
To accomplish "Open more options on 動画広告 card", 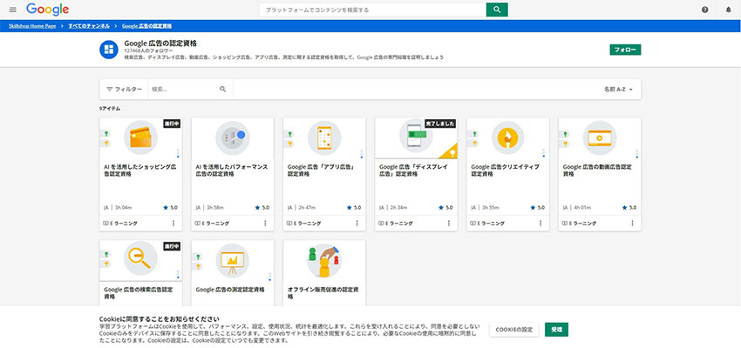I will (x=632, y=223).
